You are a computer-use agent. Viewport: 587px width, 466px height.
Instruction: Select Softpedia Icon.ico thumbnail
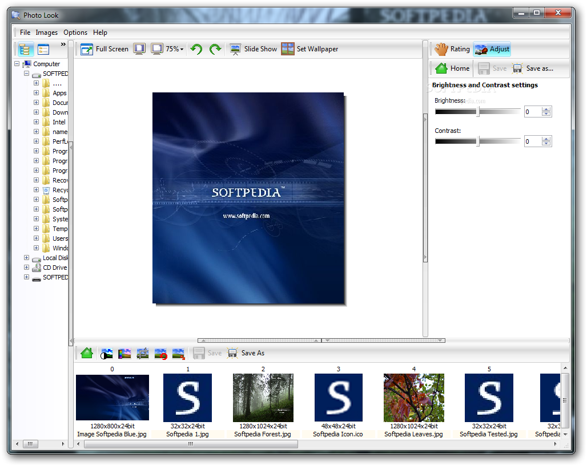point(339,398)
